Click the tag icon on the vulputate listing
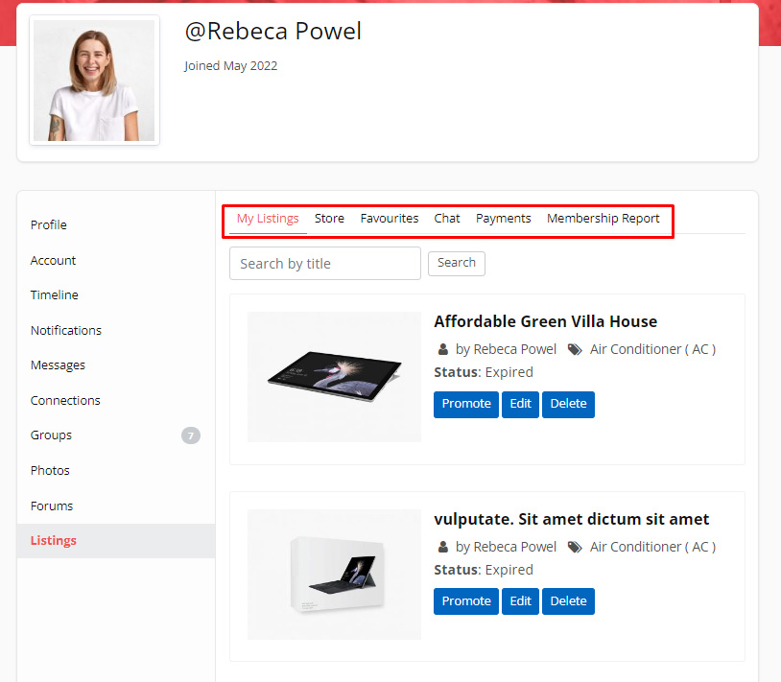 pyautogui.click(x=575, y=547)
